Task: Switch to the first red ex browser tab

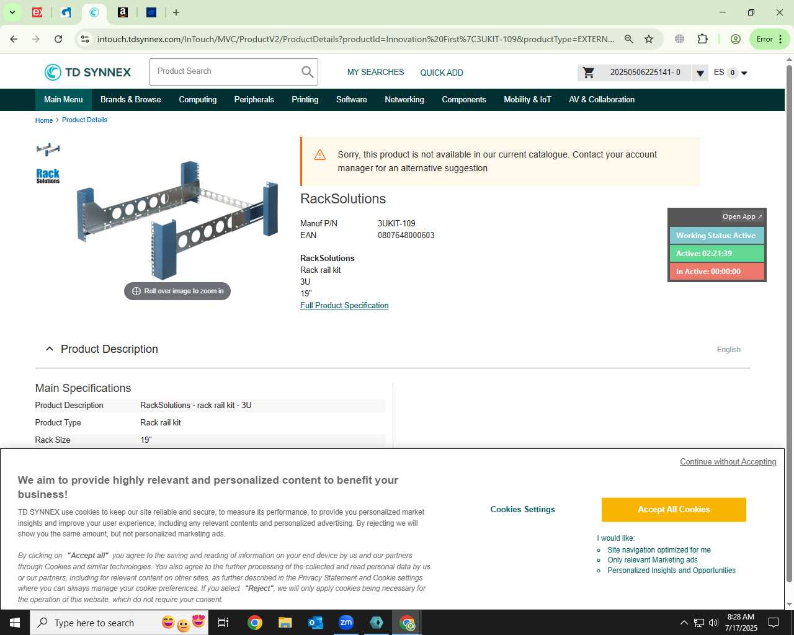Action: [37, 12]
